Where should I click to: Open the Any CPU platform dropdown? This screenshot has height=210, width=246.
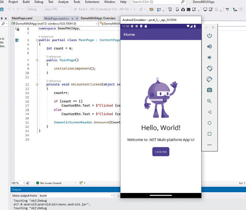(x=58, y=9)
